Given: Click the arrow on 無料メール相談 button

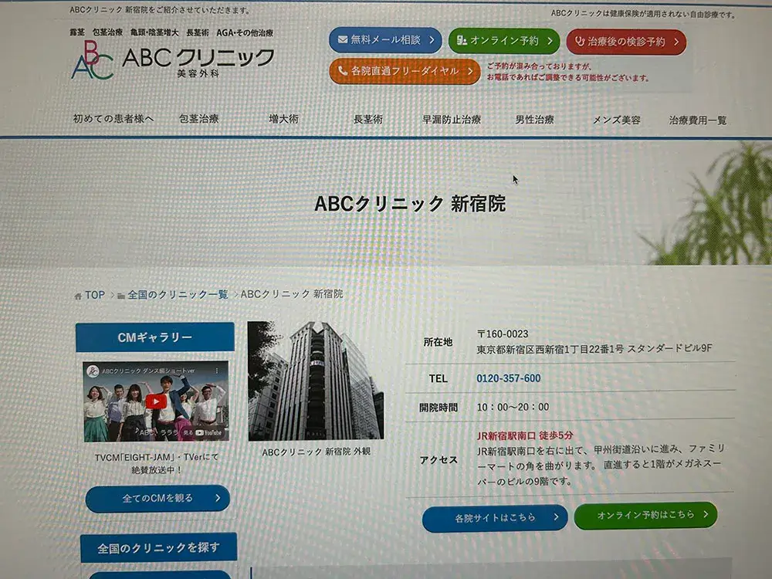Looking at the screenshot, I should point(432,40).
